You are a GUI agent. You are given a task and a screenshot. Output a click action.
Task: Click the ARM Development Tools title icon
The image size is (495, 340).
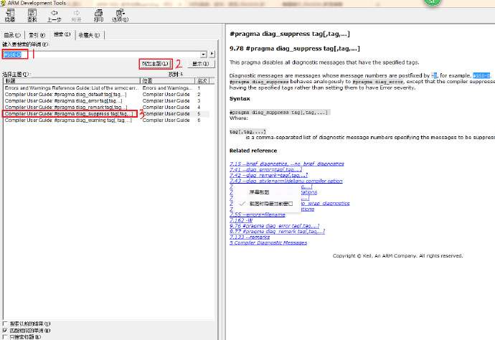(3, 3)
